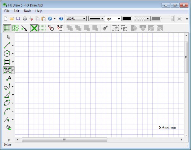Select the line segment drawing tool

(7, 45)
